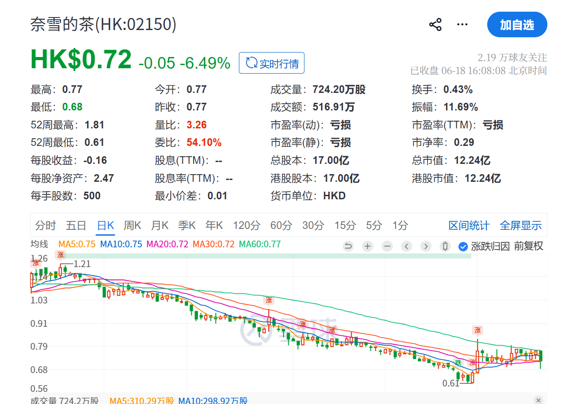Image resolution: width=564 pixels, height=404 pixels.
Task: Click the price HK$0.72
Action: (x=81, y=59)
